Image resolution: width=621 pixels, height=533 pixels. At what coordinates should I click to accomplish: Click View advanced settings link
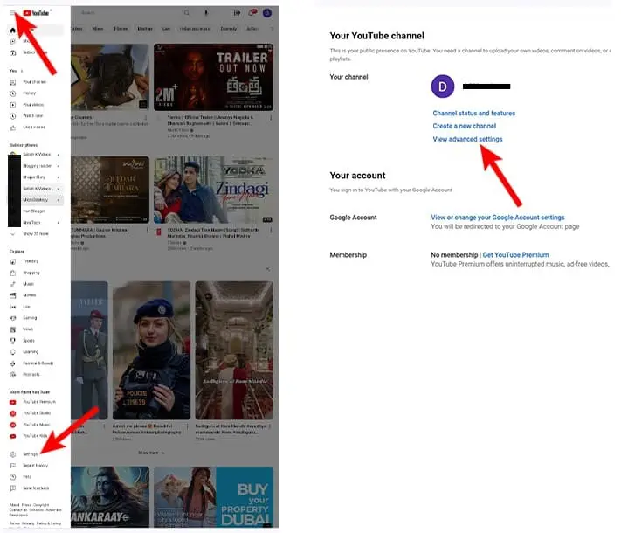[x=467, y=139]
